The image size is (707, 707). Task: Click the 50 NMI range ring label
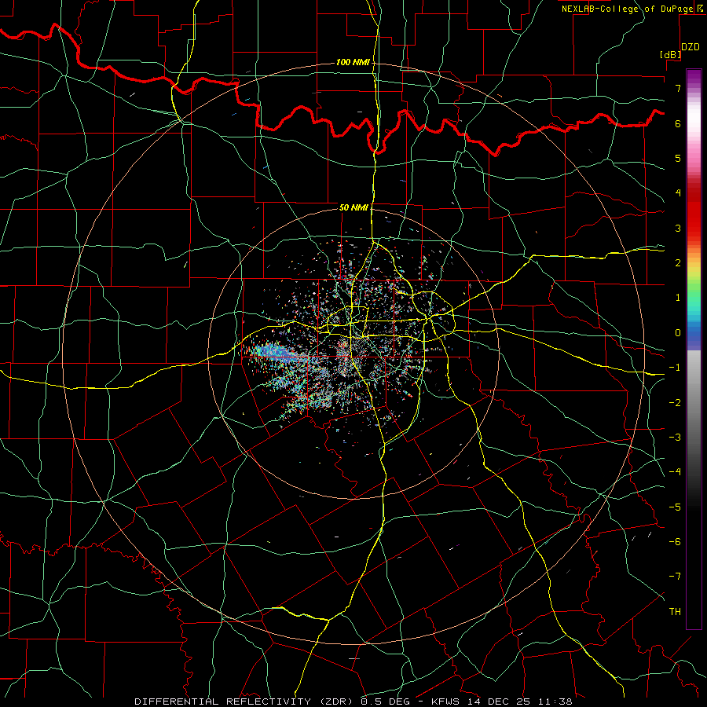point(353,208)
